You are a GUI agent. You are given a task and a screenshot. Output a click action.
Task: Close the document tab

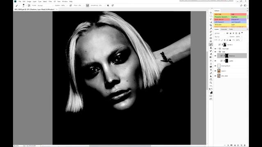click(x=57, y=9)
